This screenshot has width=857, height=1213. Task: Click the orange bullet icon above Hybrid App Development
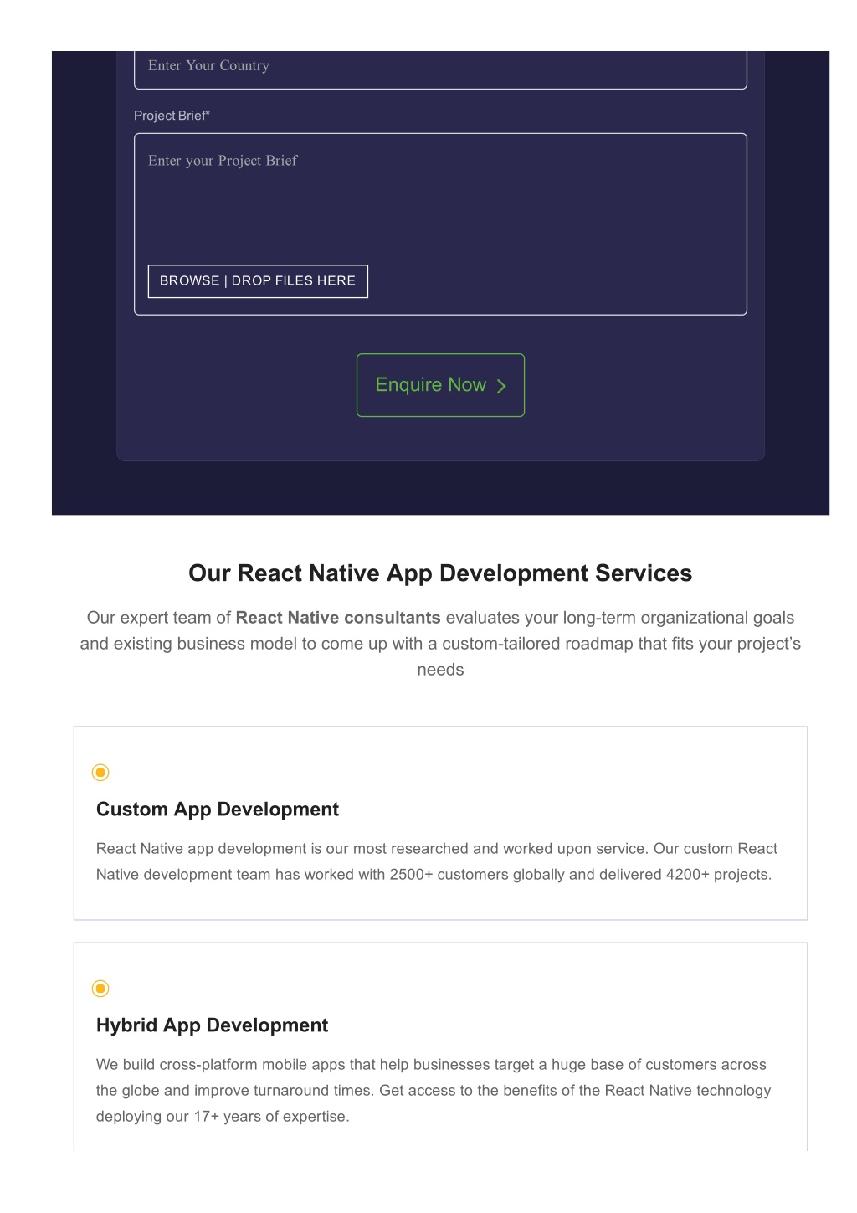[x=100, y=989]
